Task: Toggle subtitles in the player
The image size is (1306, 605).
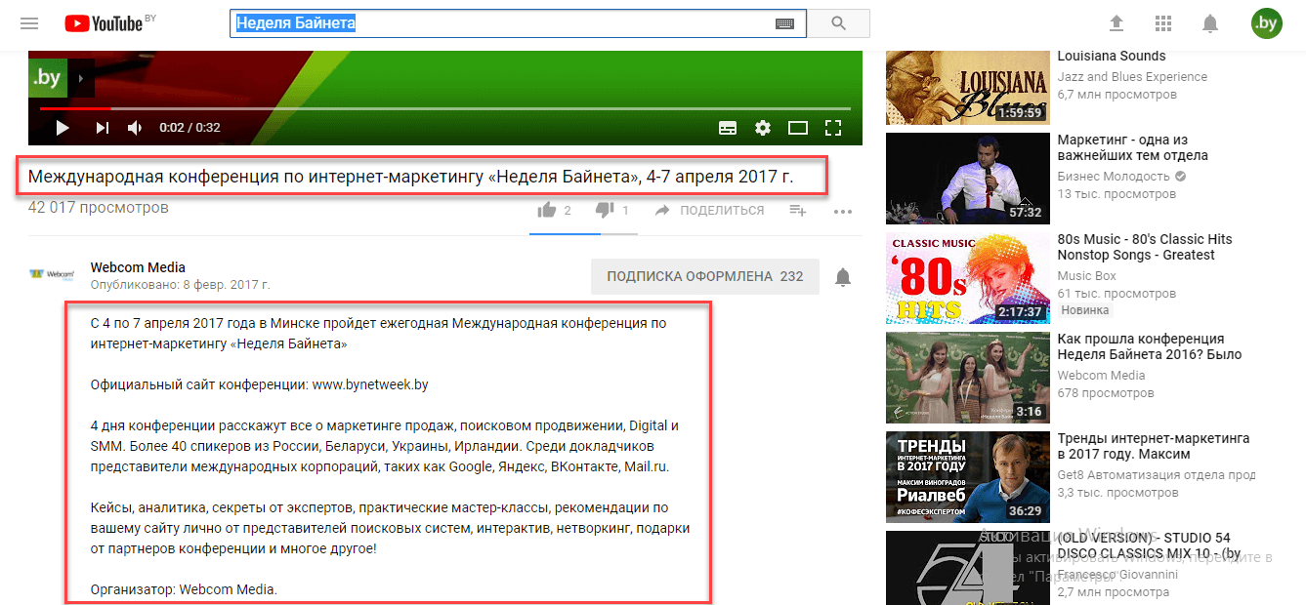Action: [x=728, y=128]
